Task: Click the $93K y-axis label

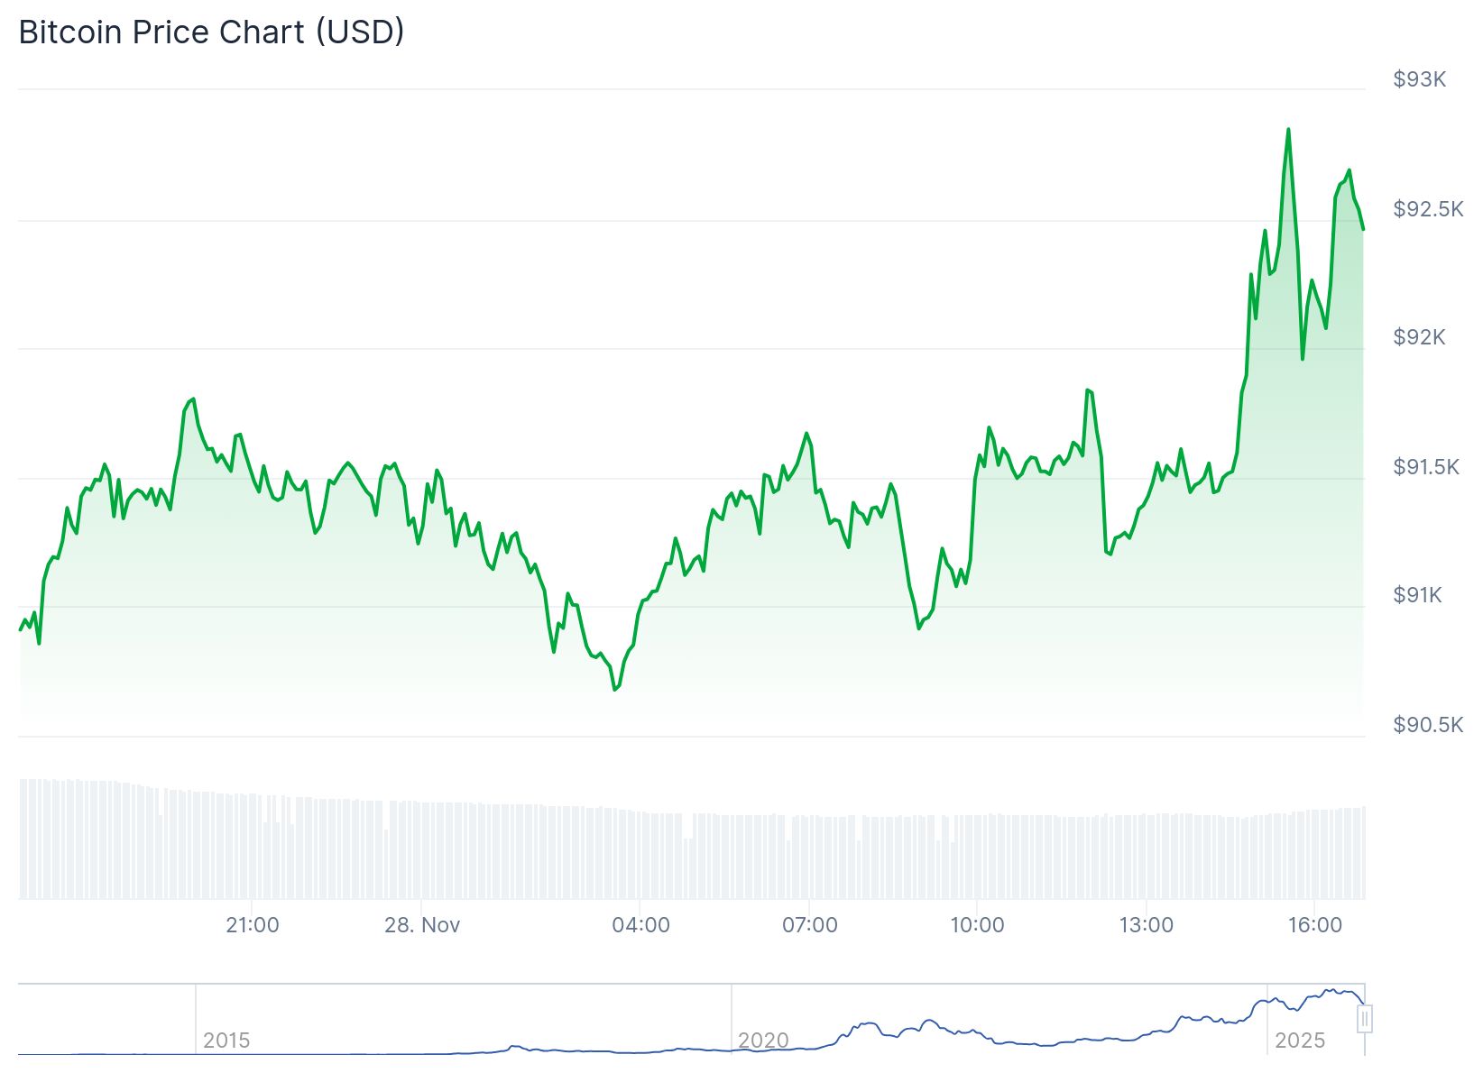Action: [x=1419, y=79]
